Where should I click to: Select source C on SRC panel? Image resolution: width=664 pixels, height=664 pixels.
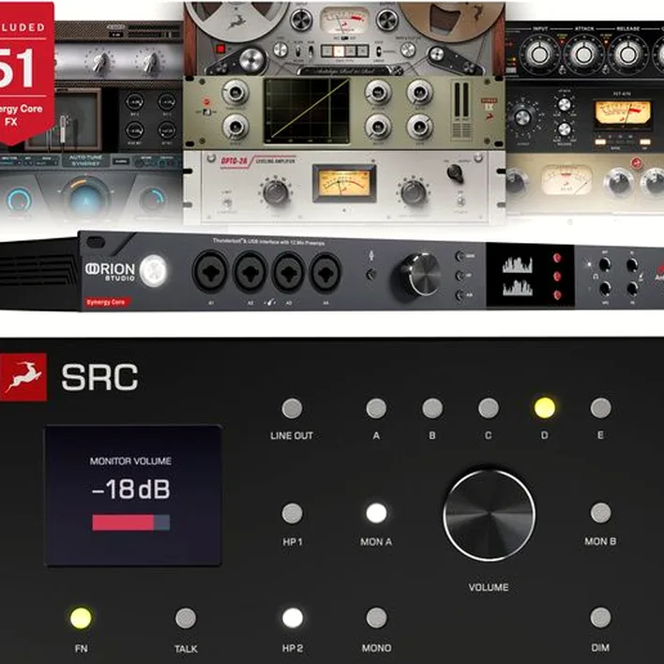click(x=489, y=409)
